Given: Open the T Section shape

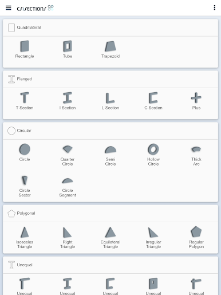Looking at the screenshot, I should point(25,101).
